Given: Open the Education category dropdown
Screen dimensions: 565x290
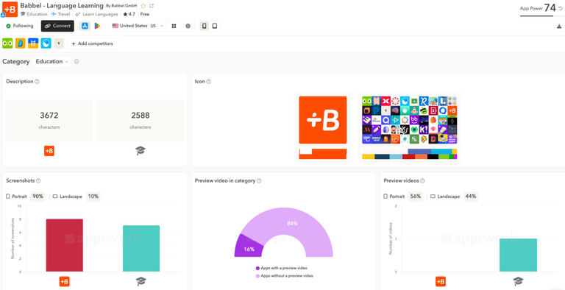Looking at the screenshot, I should click(52, 62).
